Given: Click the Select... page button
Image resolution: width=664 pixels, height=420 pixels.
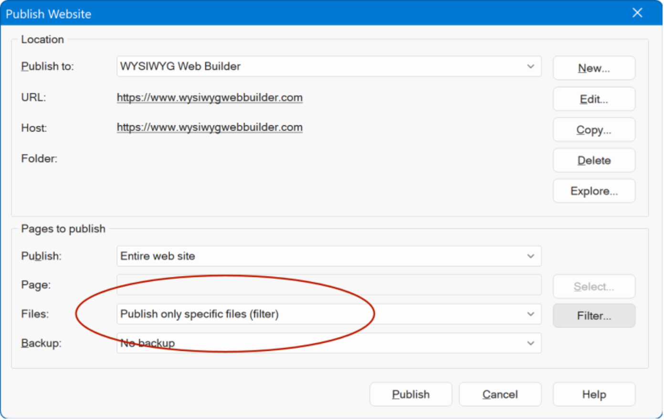Looking at the screenshot, I should (594, 287).
